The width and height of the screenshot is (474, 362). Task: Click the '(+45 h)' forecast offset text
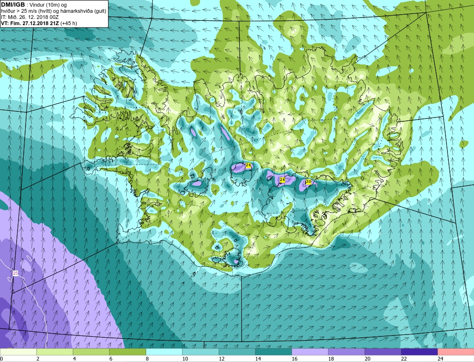69,23
